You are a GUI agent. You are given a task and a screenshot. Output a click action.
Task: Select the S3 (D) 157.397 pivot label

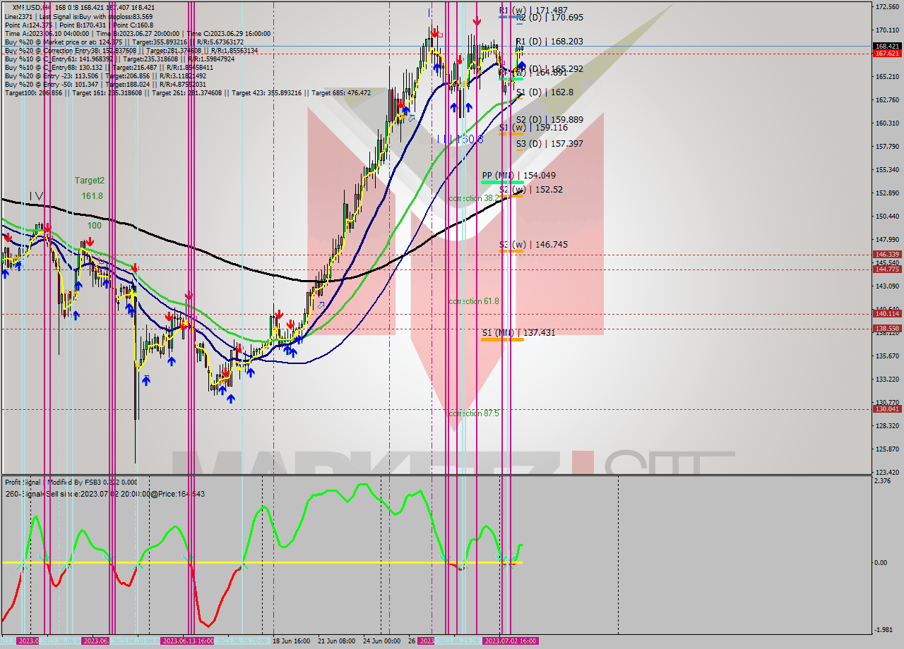point(549,144)
